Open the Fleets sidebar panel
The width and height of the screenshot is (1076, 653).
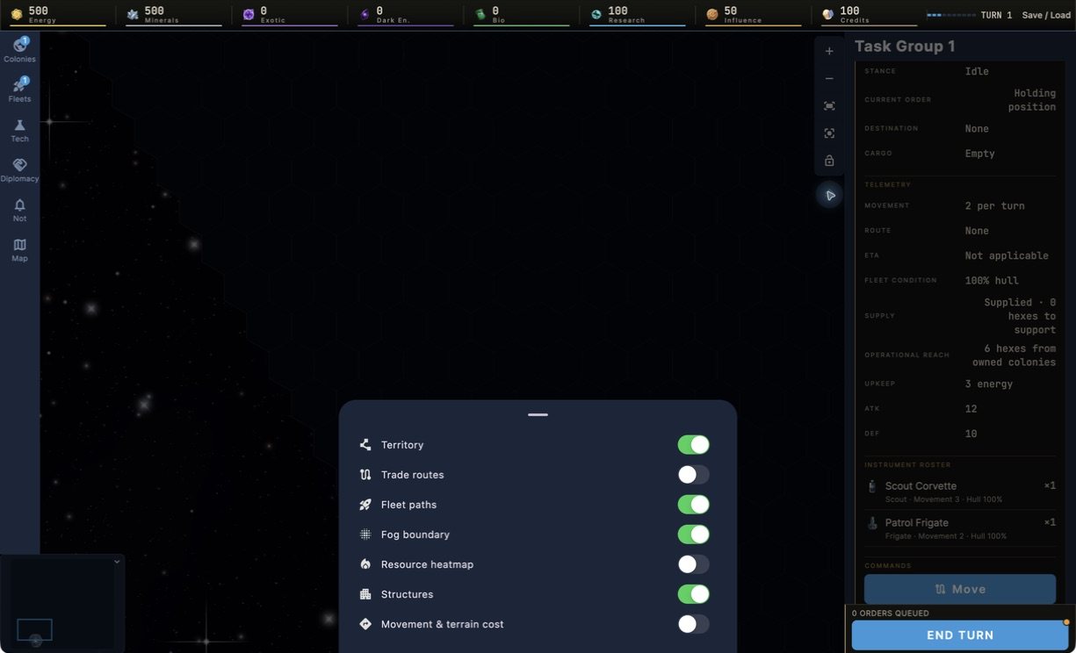click(19, 90)
